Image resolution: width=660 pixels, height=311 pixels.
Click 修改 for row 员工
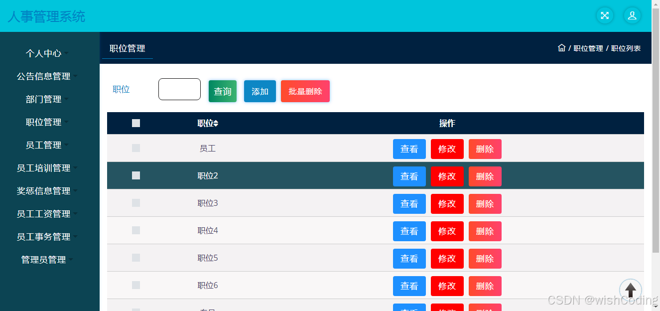447,149
